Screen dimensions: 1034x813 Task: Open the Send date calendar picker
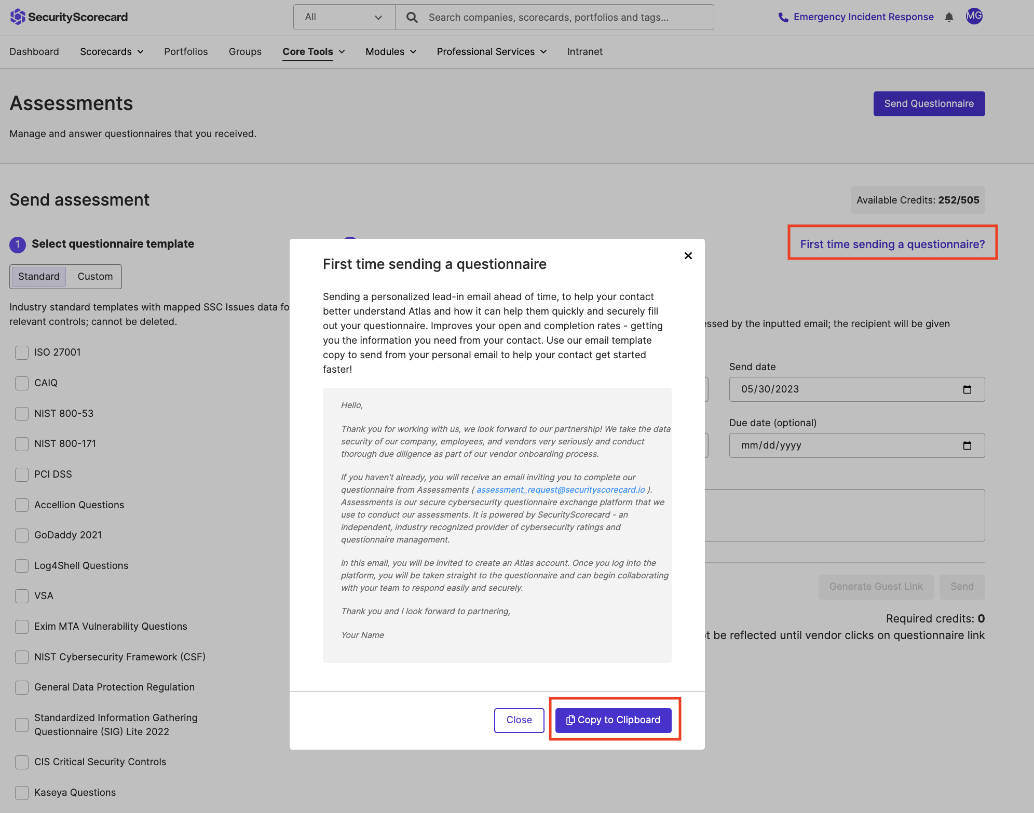(968, 389)
